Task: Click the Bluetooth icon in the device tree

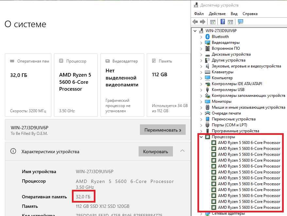Action: click(207, 37)
